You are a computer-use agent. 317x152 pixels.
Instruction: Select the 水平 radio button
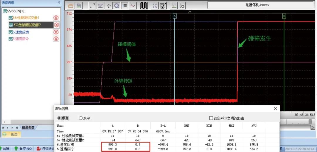pyautogui.click(x=81, y=118)
